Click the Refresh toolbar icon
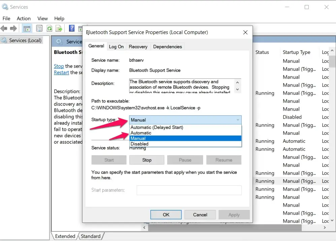The width and height of the screenshot is (336, 241). (x=49, y=28)
